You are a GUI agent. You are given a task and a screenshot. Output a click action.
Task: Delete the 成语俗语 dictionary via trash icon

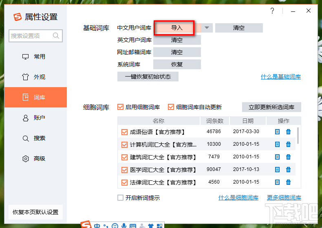pyautogui.click(x=288, y=132)
